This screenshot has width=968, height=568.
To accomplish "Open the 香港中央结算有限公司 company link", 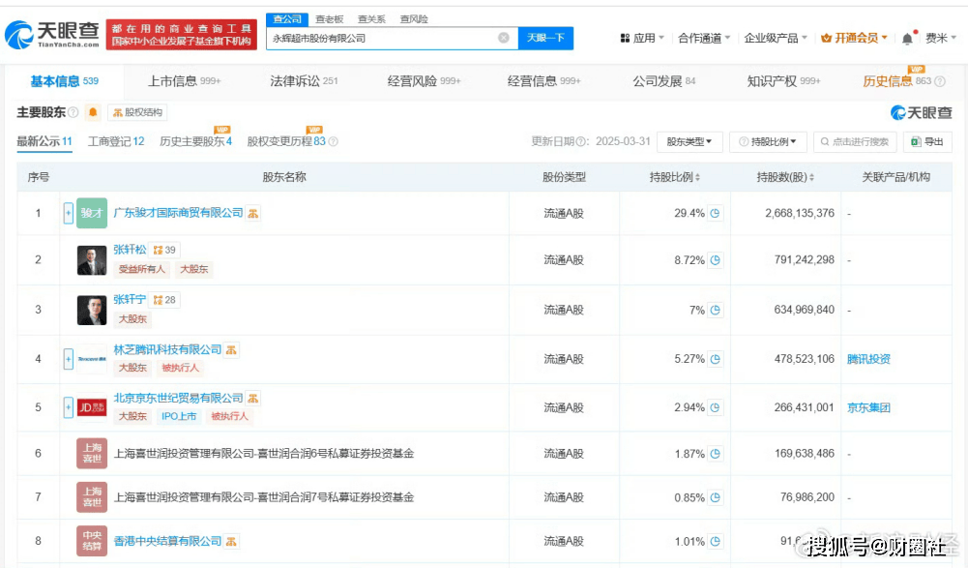I will click(167, 542).
